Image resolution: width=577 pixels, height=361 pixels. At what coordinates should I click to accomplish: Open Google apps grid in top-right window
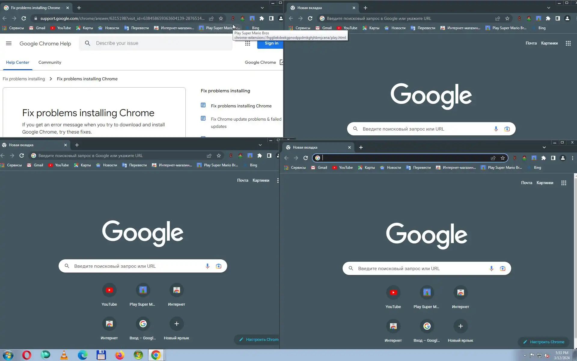(x=568, y=43)
